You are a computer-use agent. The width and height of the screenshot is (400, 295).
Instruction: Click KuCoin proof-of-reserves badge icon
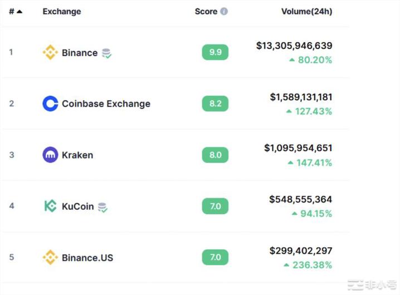[x=103, y=207]
